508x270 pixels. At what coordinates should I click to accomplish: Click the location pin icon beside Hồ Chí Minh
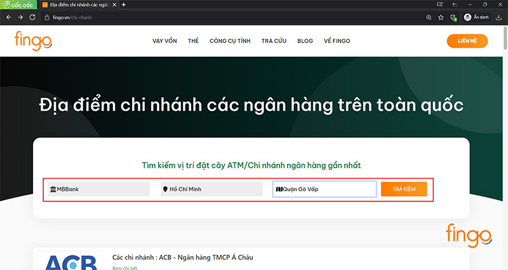click(165, 189)
